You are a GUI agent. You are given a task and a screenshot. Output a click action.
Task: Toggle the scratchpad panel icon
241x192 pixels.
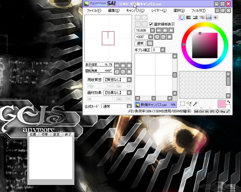click(x=215, y=18)
